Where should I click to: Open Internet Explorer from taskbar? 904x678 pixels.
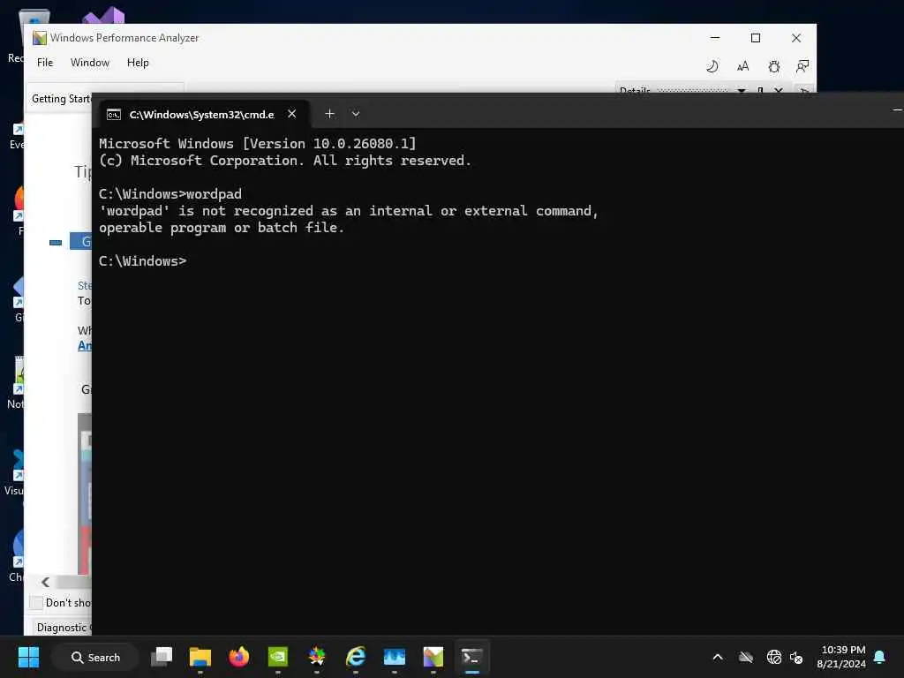356,657
